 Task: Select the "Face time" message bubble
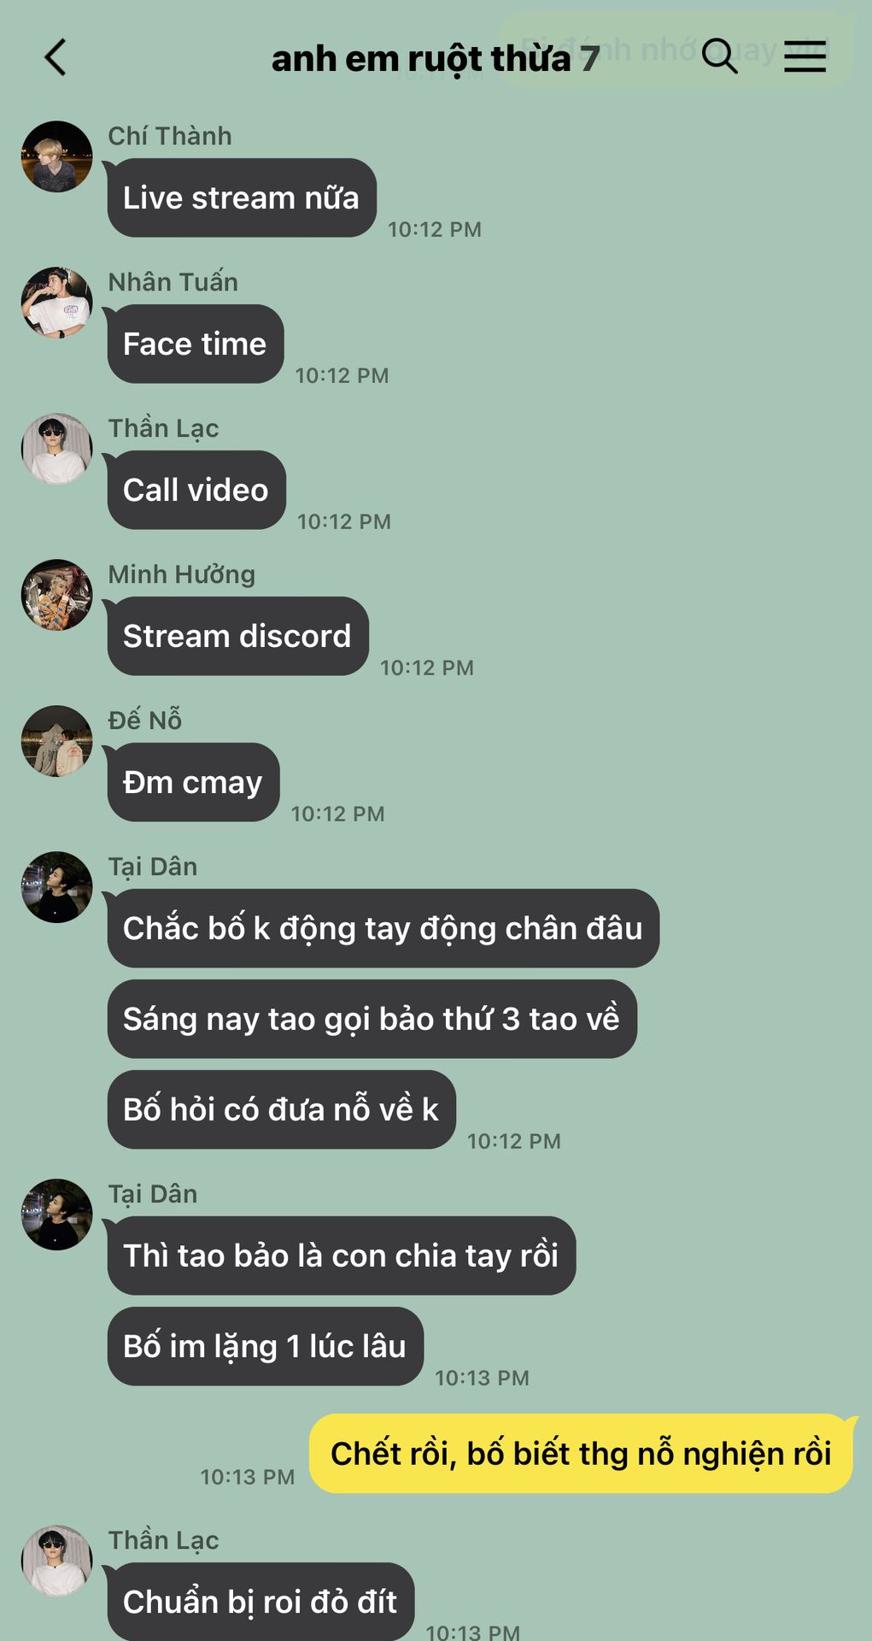[x=195, y=344]
